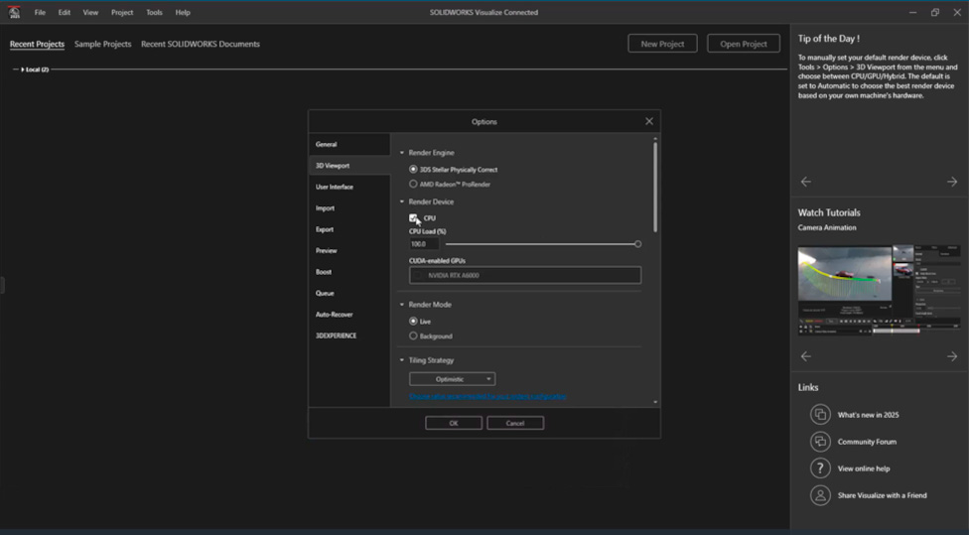This screenshot has height=535, width=969.
Task: Click the CPU Load slider handle
Action: point(637,243)
